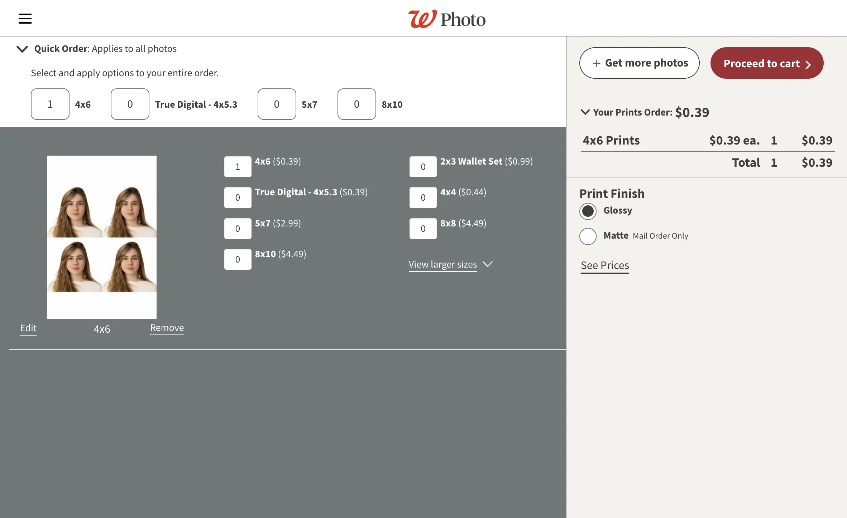The height and width of the screenshot is (518, 847).
Task: Click 4x4 ($0.44) quantity box
Action: (423, 197)
